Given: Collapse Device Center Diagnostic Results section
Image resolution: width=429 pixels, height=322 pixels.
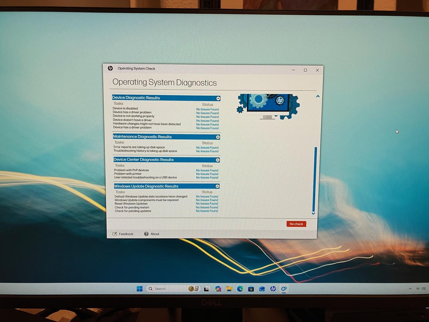Looking at the screenshot, I should point(217,160).
